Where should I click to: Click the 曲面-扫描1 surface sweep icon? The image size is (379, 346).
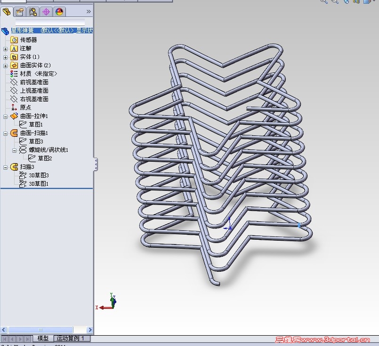[14, 133]
